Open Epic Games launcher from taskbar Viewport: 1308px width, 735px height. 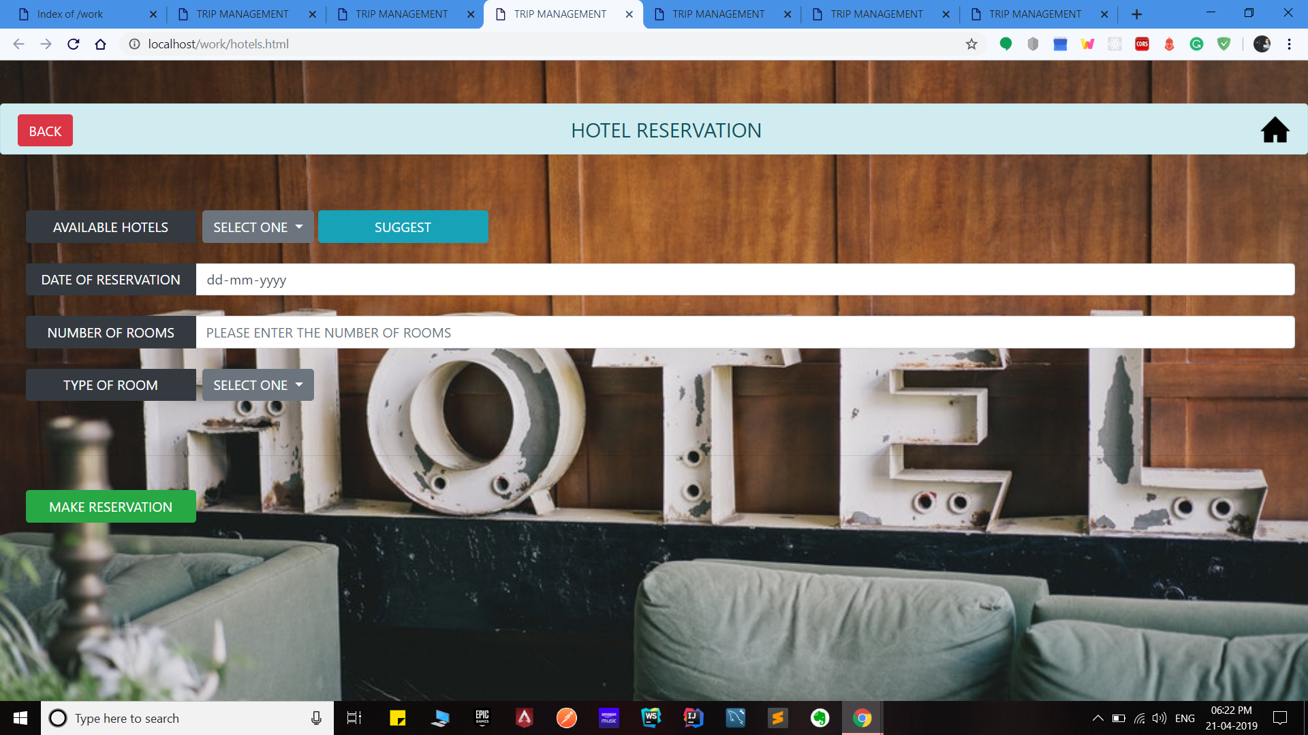[482, 718]
